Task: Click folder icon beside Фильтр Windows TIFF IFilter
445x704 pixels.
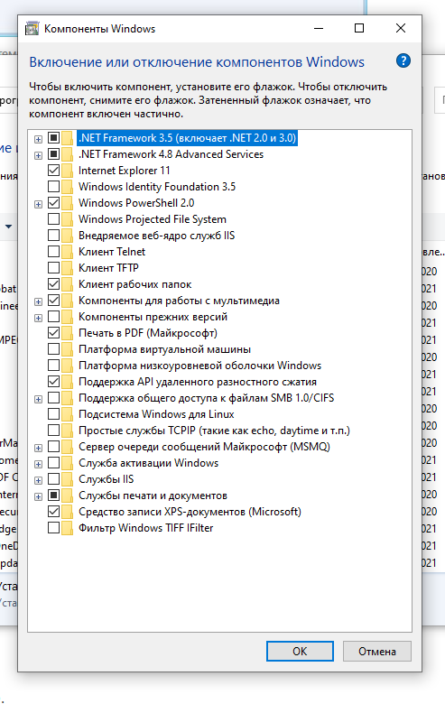Action: (68, 528)
